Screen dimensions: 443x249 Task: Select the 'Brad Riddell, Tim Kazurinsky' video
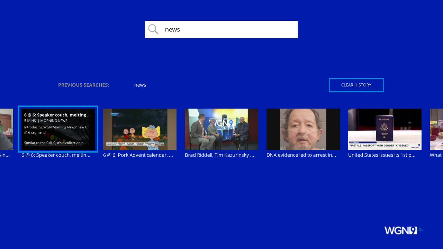click(221, 129)
